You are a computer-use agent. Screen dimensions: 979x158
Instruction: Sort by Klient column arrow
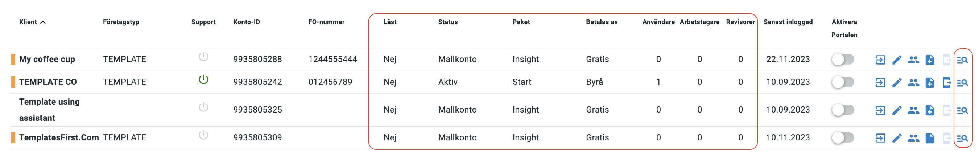pyautogui.click(x=43, y=22)
